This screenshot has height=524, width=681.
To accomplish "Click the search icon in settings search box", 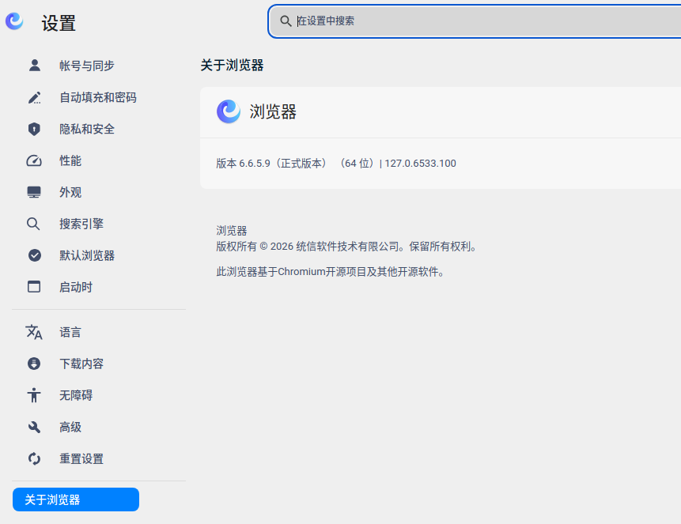I will click(x=286, y=21).
